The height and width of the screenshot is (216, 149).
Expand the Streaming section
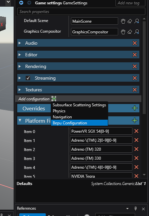[20, 78]
